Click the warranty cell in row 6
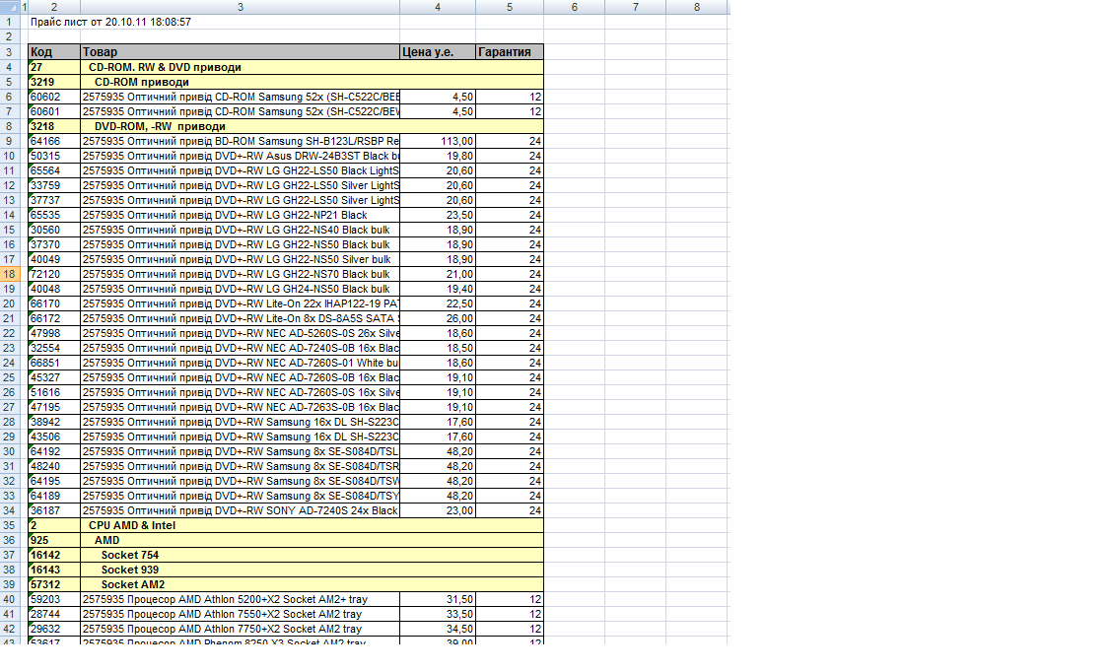 510,97
